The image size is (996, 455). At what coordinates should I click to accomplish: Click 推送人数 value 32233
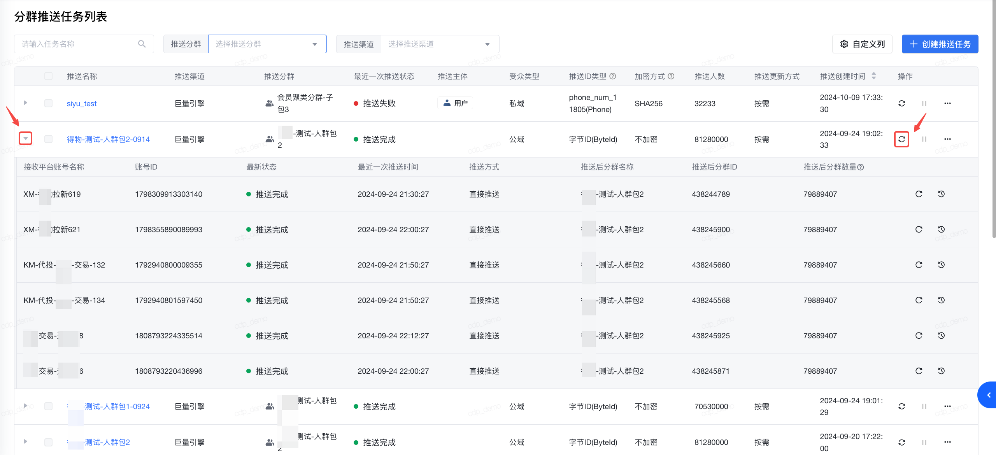(705, 103)
